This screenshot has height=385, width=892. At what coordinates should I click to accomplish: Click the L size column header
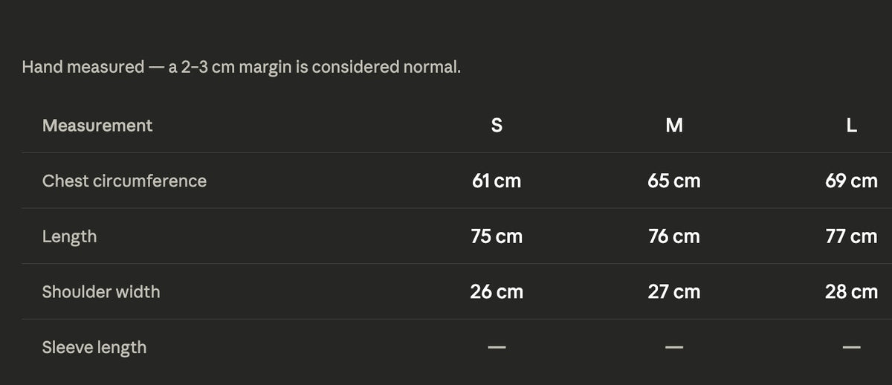click(x=852, y=126)
